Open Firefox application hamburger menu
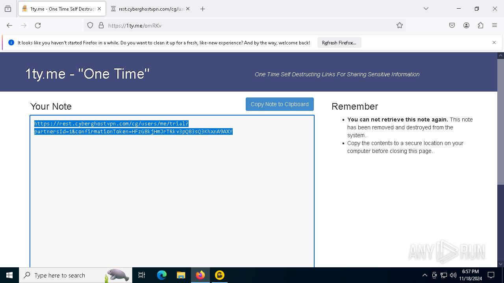 click(495, 26)
